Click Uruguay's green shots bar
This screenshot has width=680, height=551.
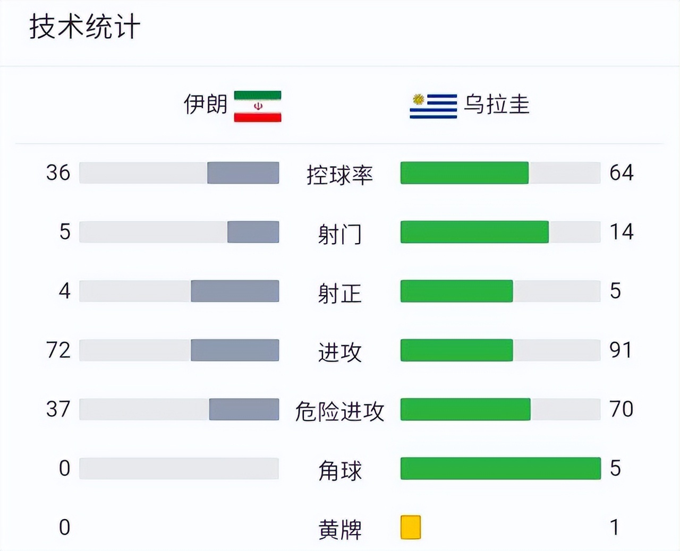(474, 232)
